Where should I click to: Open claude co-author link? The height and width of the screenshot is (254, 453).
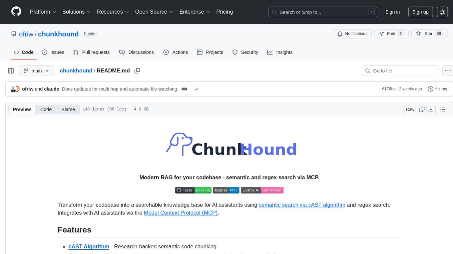click(x=52, y=89)
